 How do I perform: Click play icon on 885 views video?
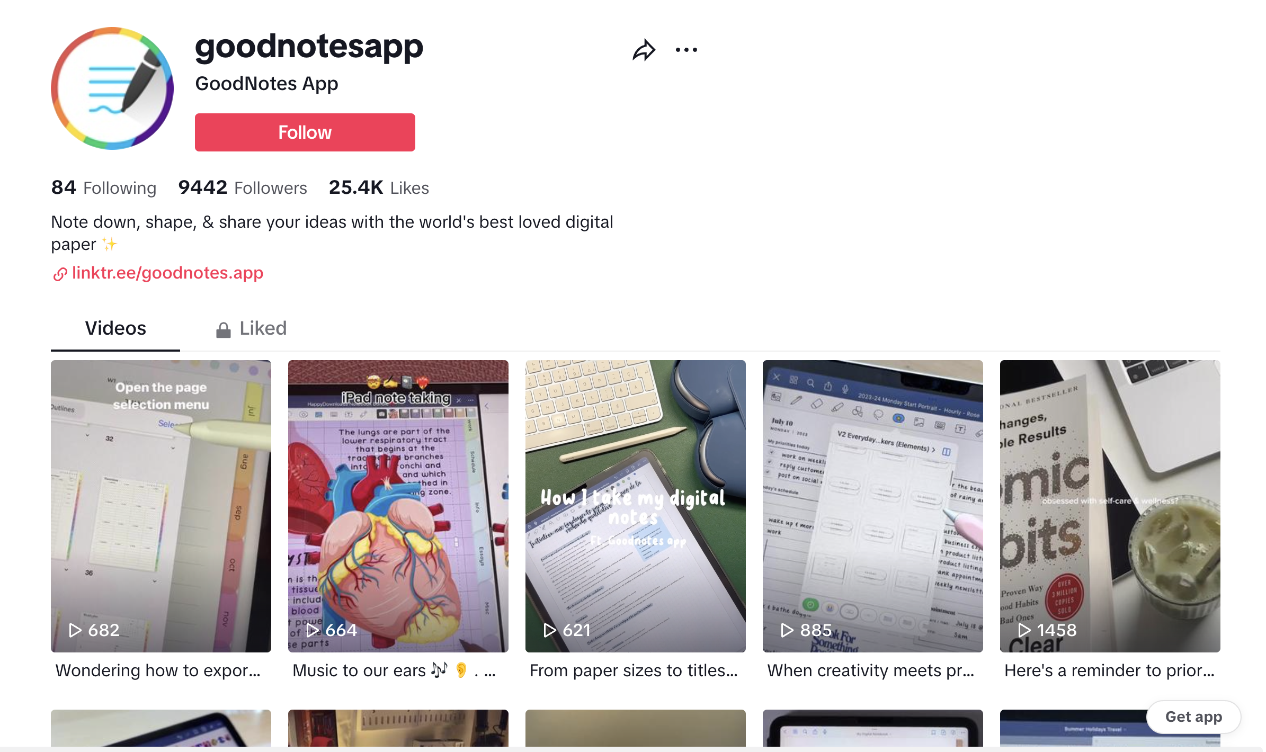[x=787, y=630]
